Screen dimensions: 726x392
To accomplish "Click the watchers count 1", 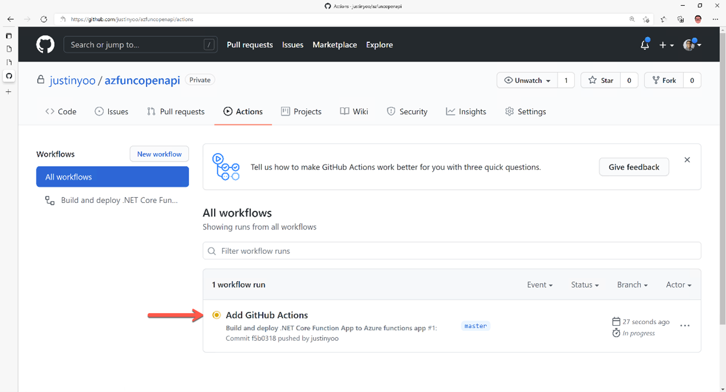I will coord(566,80).
